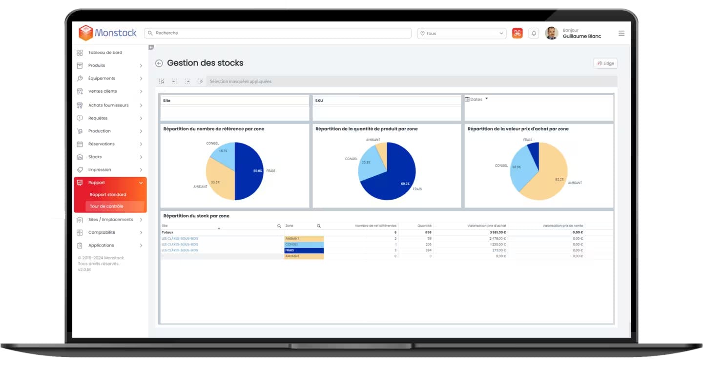Expand the Requêtes chevron
Viewport: 703px width, 370px height.
coord(141,119)
